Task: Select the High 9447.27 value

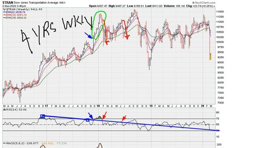Action: click(x=117, y=6)
